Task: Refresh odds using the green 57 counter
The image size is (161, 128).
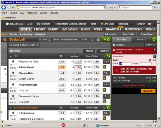Action: pyautogui.click(x=106, y=40)
